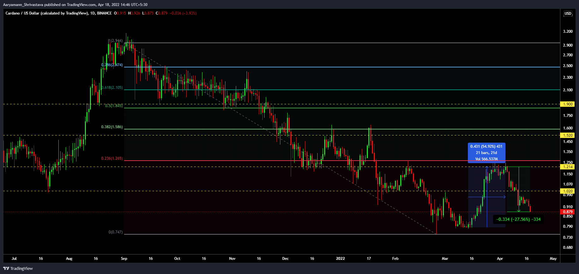579x274 pixels.
Task: Click the yellow 1.900 price level label
Action: [567, 104]
